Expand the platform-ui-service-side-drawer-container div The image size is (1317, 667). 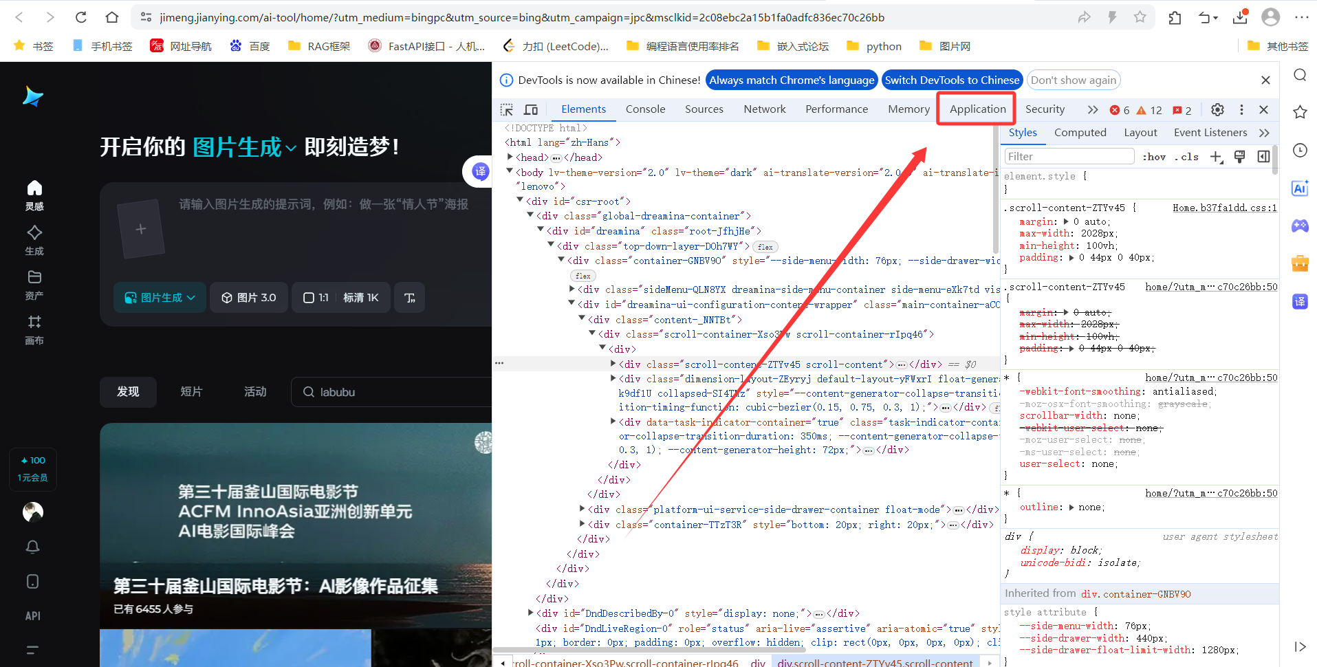582,509
